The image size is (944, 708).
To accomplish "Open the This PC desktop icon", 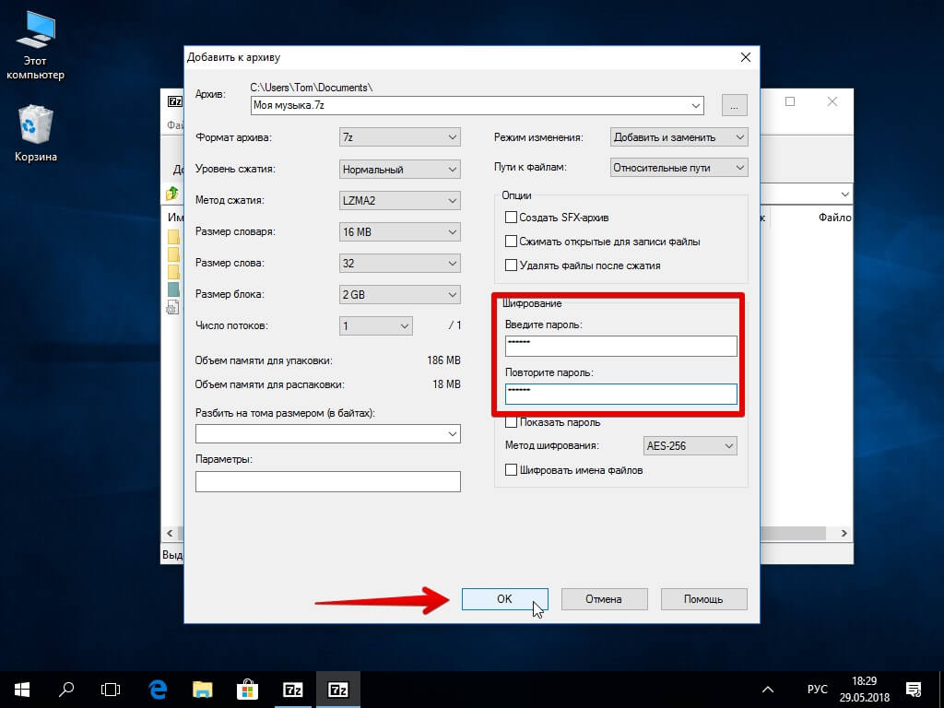I will point(36,46).
